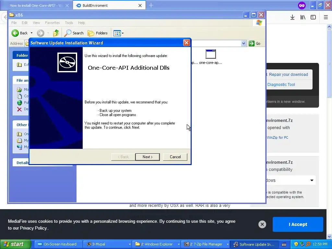Open On-Screen Keyboard from the taskbar
Image resolution: width=332 pixels, height=249 pixels.
tap(58, 244)
